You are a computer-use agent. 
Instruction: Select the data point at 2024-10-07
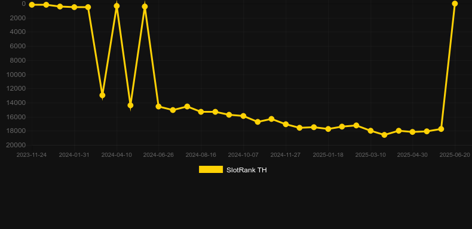click(x=244, y=116)
